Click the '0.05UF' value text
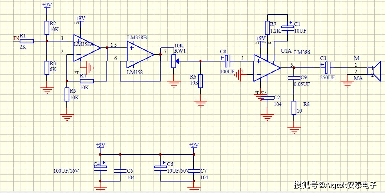385x193 pixels. tap(302, 84)
